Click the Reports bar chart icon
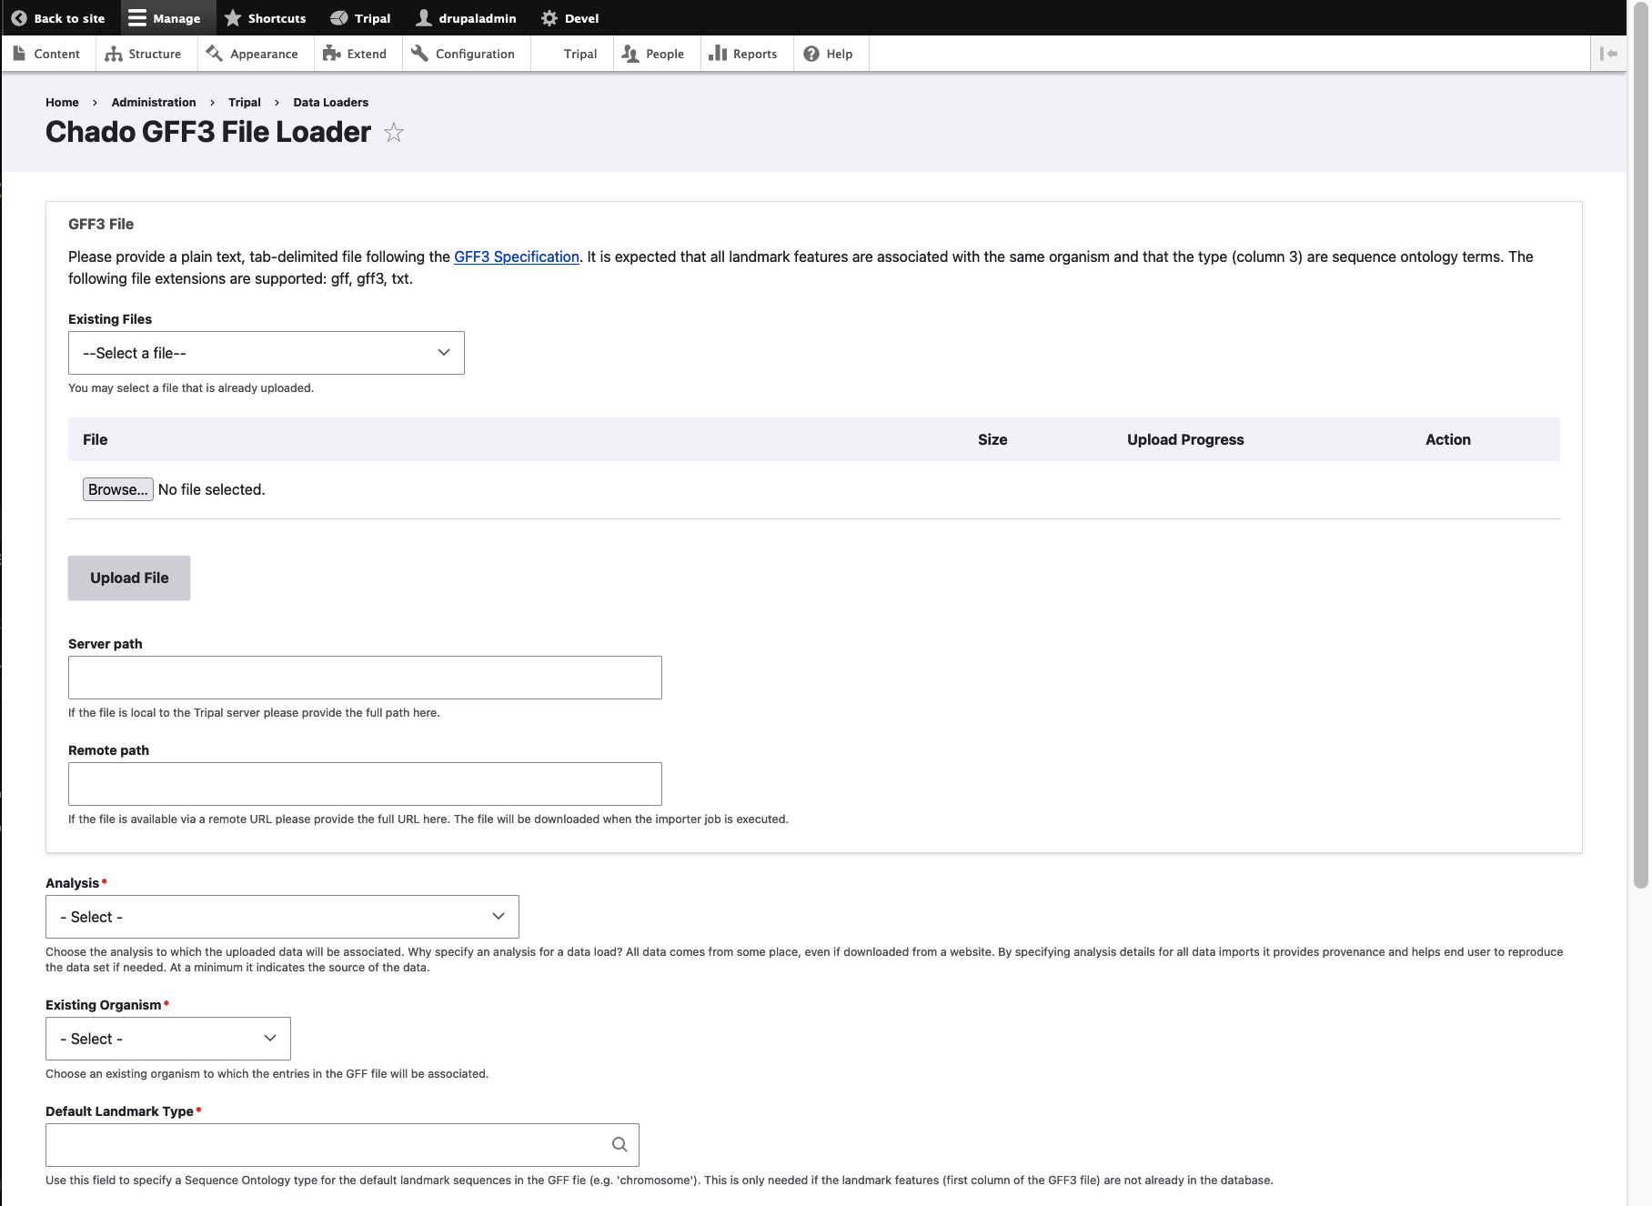The height and width of the screenshot is (1206, 1652). (x=718, y=54)
